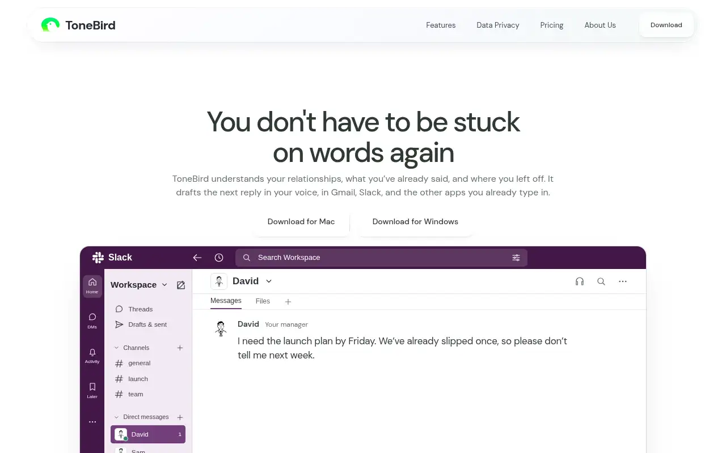Click the ToneBird brand name
The height and width of the screenshot is (453, 726).
(x=90, y=25)
